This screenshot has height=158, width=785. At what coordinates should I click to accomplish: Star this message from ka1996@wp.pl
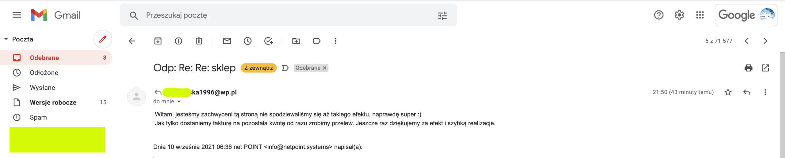[728, 92]
